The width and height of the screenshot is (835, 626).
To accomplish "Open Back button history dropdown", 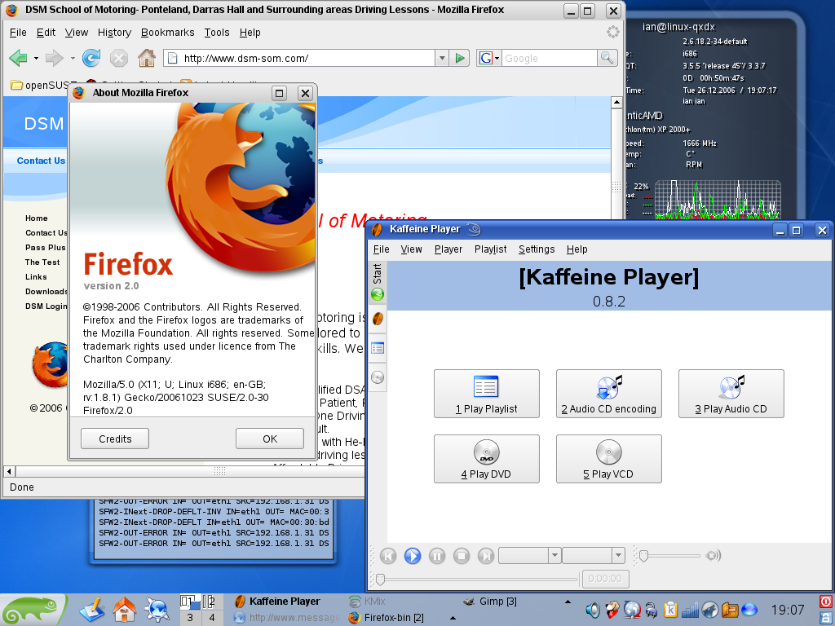I will [36, 58].
